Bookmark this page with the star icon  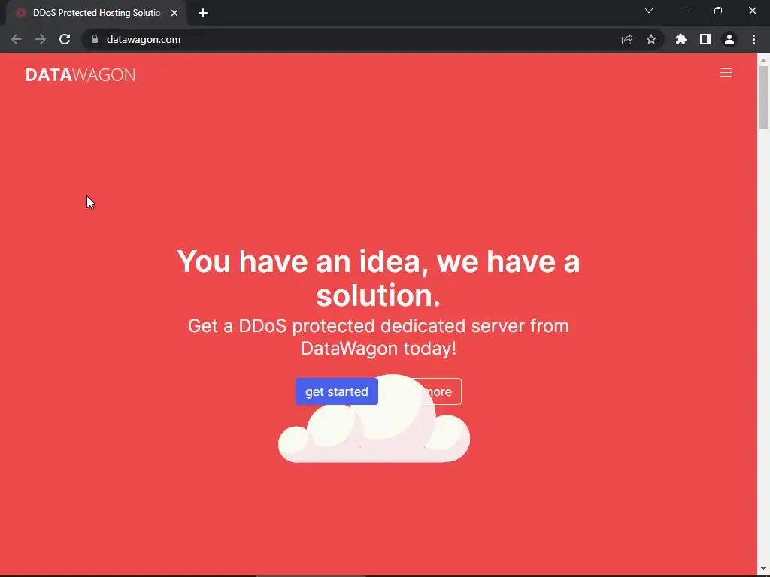(650, 39)
